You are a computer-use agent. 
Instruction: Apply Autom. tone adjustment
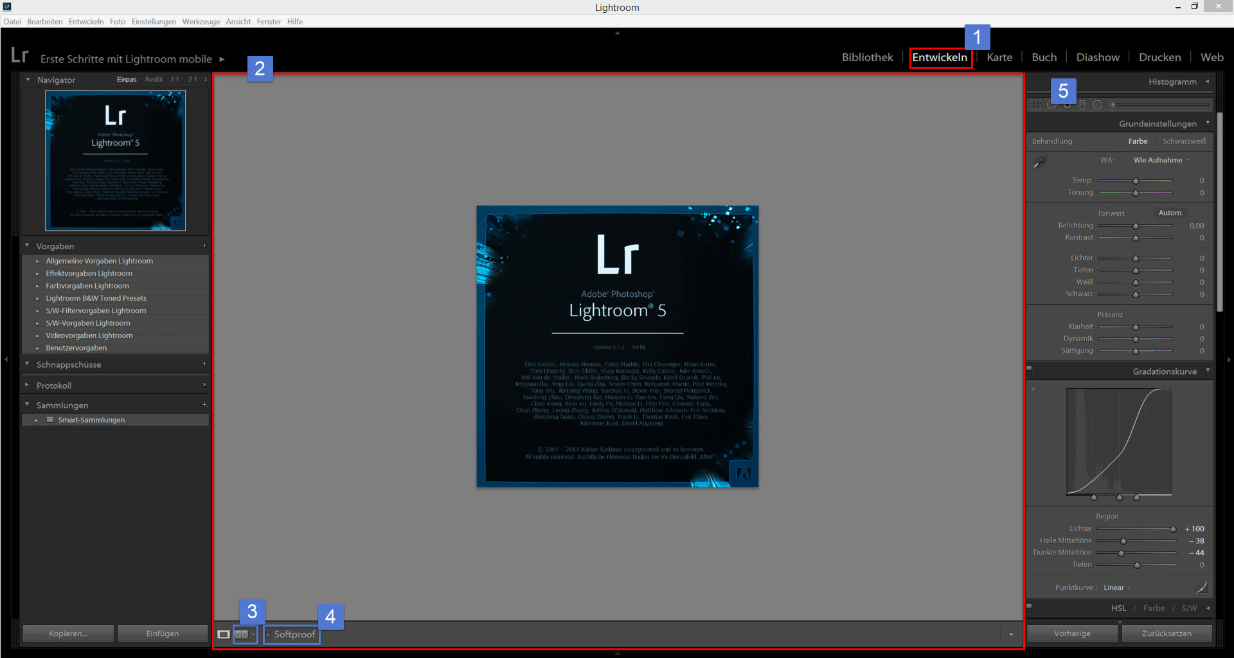[x=1170, y=213]
